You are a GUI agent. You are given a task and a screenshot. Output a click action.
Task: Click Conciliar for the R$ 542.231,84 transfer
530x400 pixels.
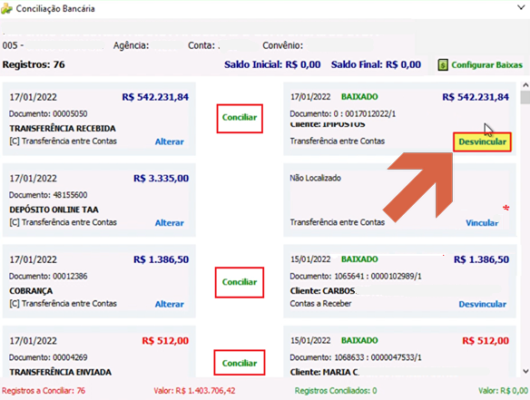tap(240, 118)
